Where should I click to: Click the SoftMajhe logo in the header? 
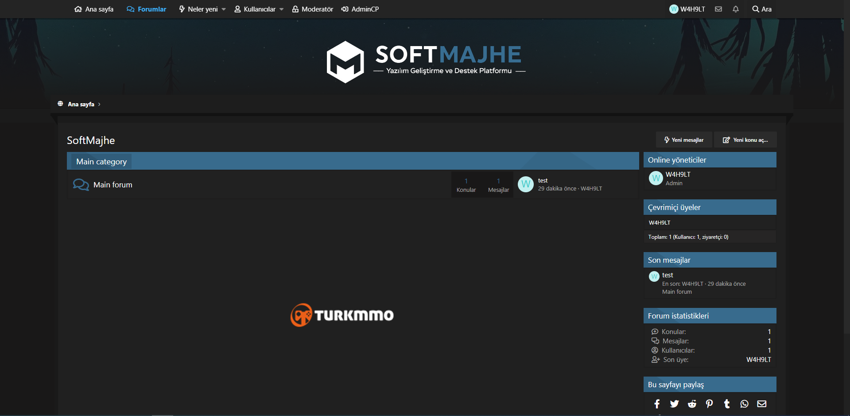426,62
